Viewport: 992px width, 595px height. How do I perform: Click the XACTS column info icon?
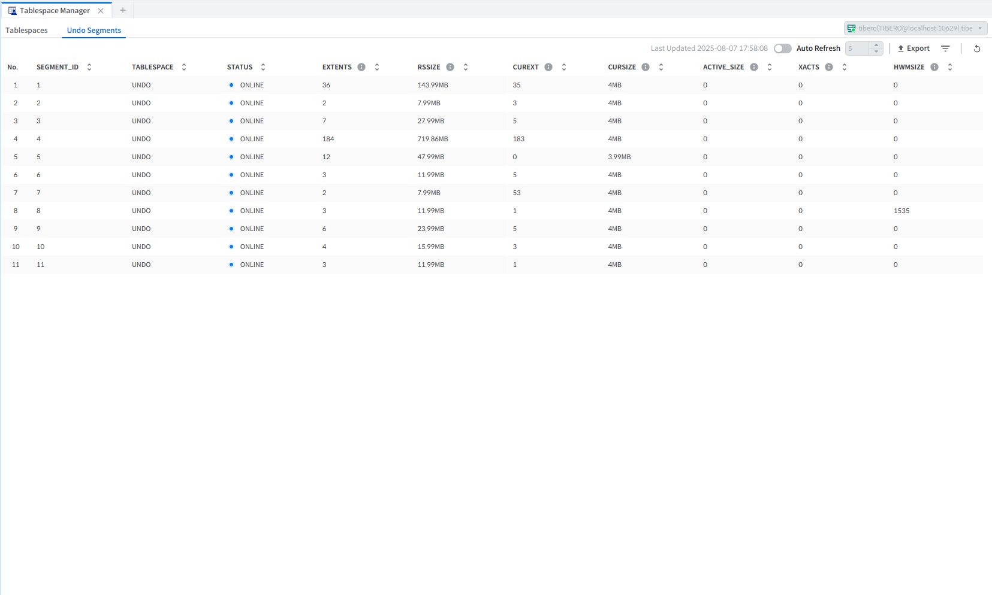coord(829,67)
